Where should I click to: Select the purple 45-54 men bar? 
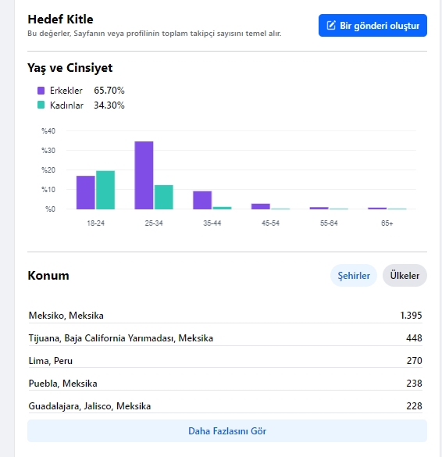(261, 206)
